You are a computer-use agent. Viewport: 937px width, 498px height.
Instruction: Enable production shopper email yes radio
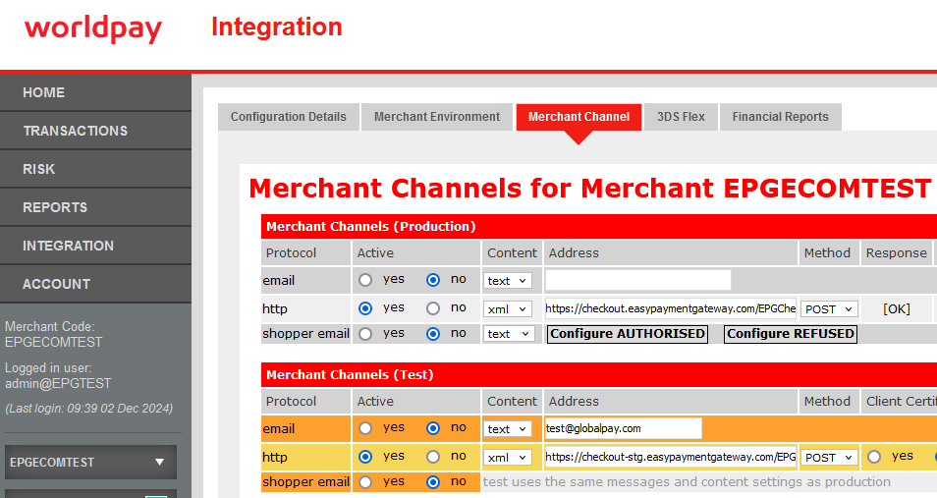click(x=365, y=334)
